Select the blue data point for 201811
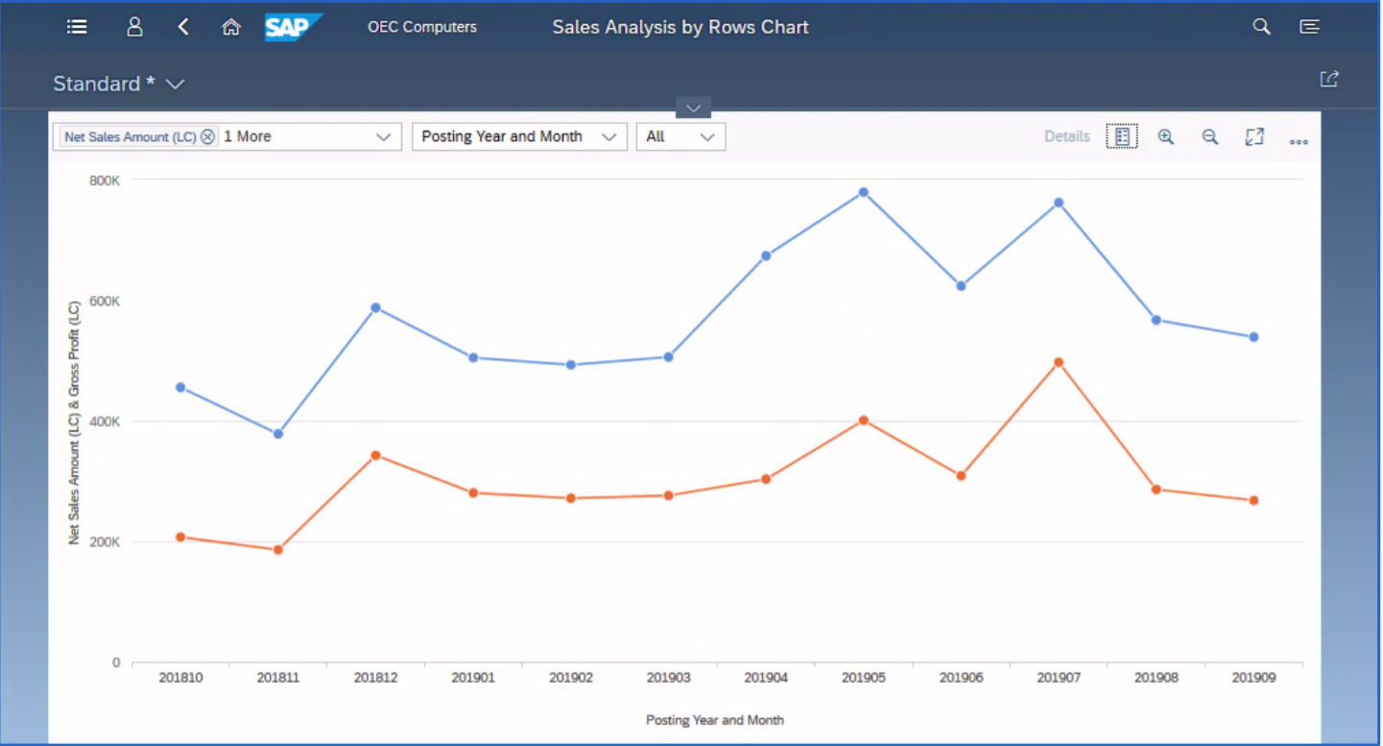Image resolution: width=1383 pixels, height=746 pixels. (278, 434)
